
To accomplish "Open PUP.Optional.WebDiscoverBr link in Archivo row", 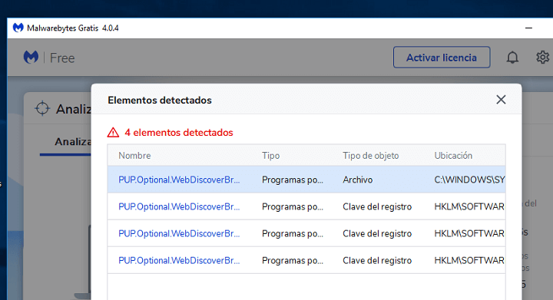I will pyautogui.click(x=179, y=180).
